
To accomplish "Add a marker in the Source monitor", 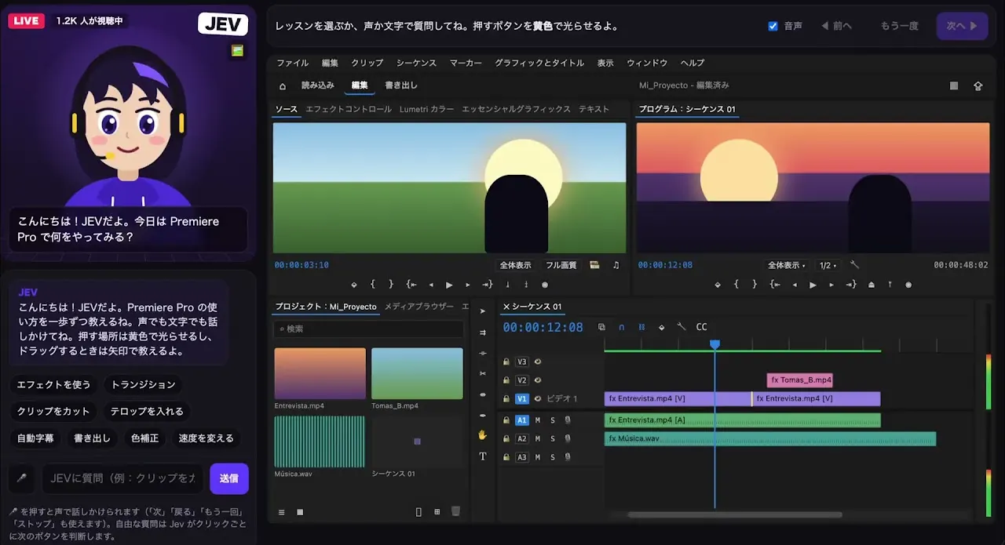I will point(354,285).
